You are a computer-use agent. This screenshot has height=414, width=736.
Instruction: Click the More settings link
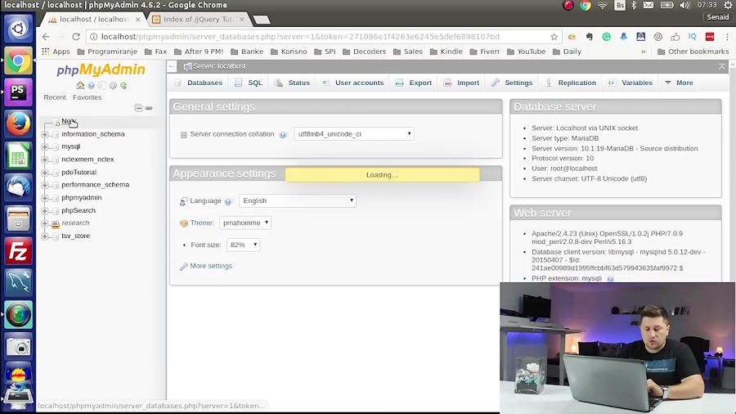point(210,266)
